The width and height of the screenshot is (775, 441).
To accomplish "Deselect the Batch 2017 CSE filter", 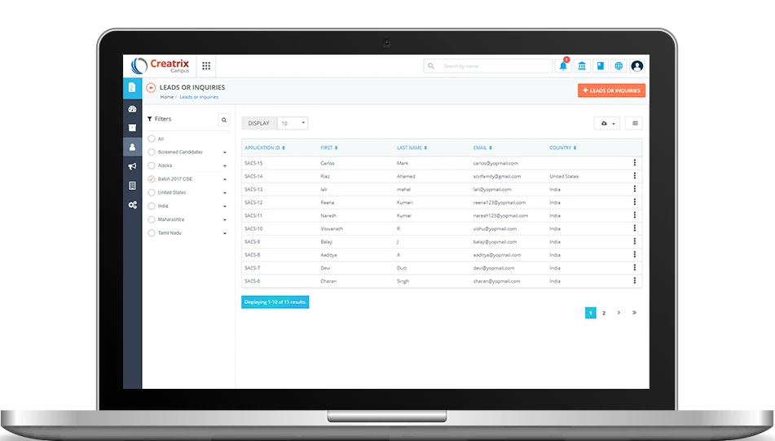I will (x=152, y=179).
